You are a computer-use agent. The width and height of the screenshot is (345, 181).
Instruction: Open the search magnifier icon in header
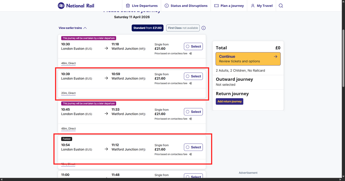pos(281,6)
